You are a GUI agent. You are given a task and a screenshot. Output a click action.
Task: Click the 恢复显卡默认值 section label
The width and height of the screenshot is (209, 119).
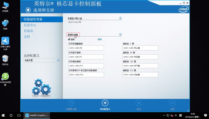pyautogui.click(x=75, y=18)
